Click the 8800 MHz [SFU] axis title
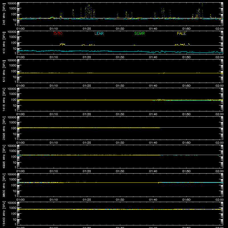 (x=4, y=185)
